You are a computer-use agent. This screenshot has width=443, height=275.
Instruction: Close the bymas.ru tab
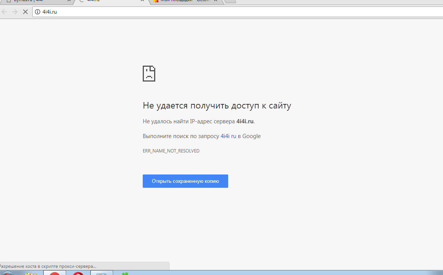click(68, 1)
